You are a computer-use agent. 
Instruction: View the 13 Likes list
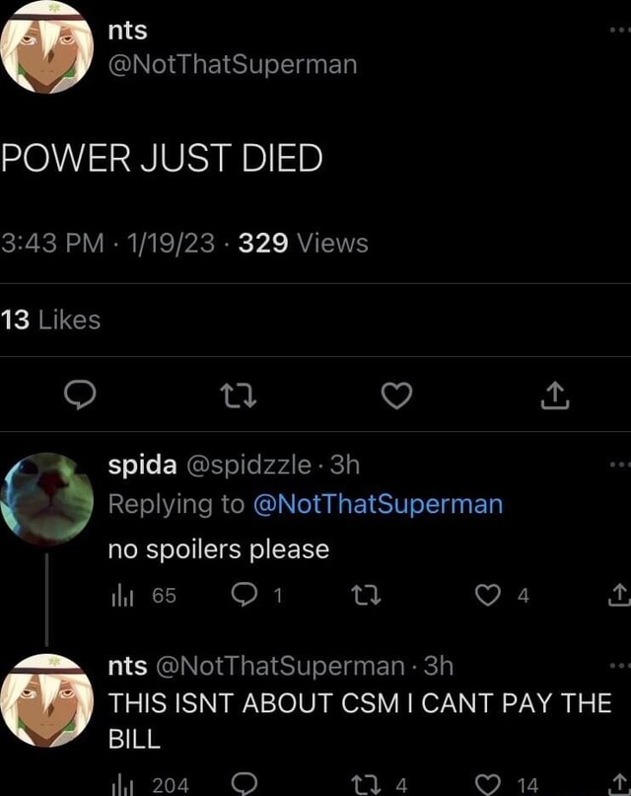(x=49, y=319)
